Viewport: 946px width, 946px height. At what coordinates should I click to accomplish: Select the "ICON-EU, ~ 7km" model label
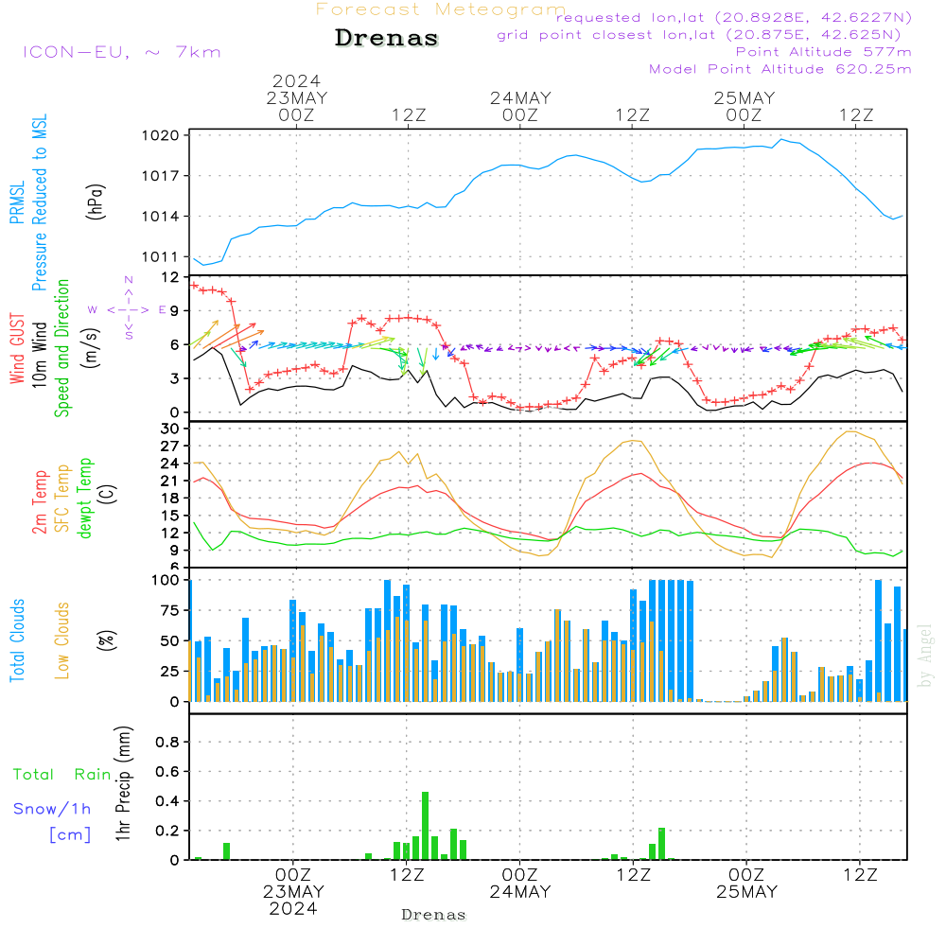[x=122, y=52]
